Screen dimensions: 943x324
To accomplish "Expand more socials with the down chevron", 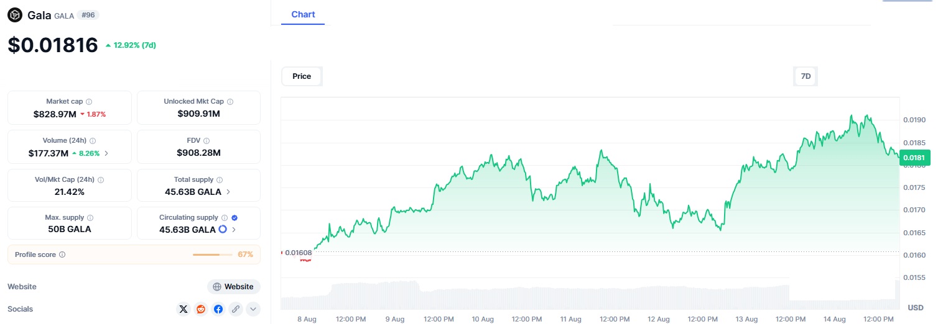I will click(253, 309).
